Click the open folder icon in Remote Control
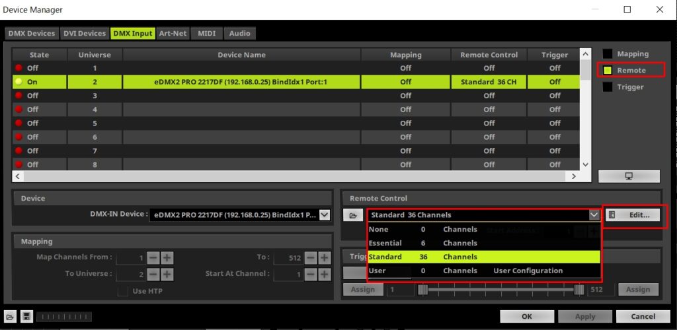 tap(354, 215)
